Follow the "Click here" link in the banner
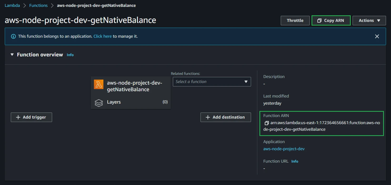This screenshot has width=391, height=185. coord(103,36)
